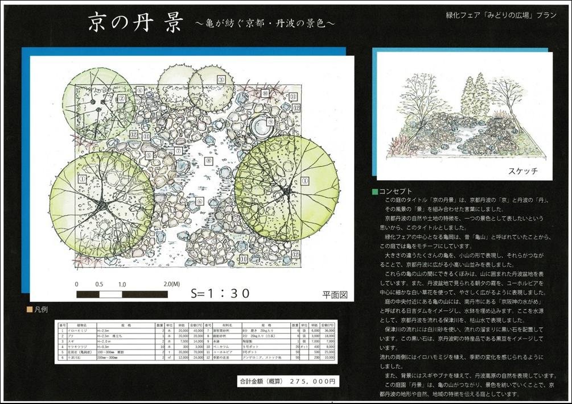Click marker ⑤ near the central stone mound
The image size is (572, 404).
coord(149,155)
